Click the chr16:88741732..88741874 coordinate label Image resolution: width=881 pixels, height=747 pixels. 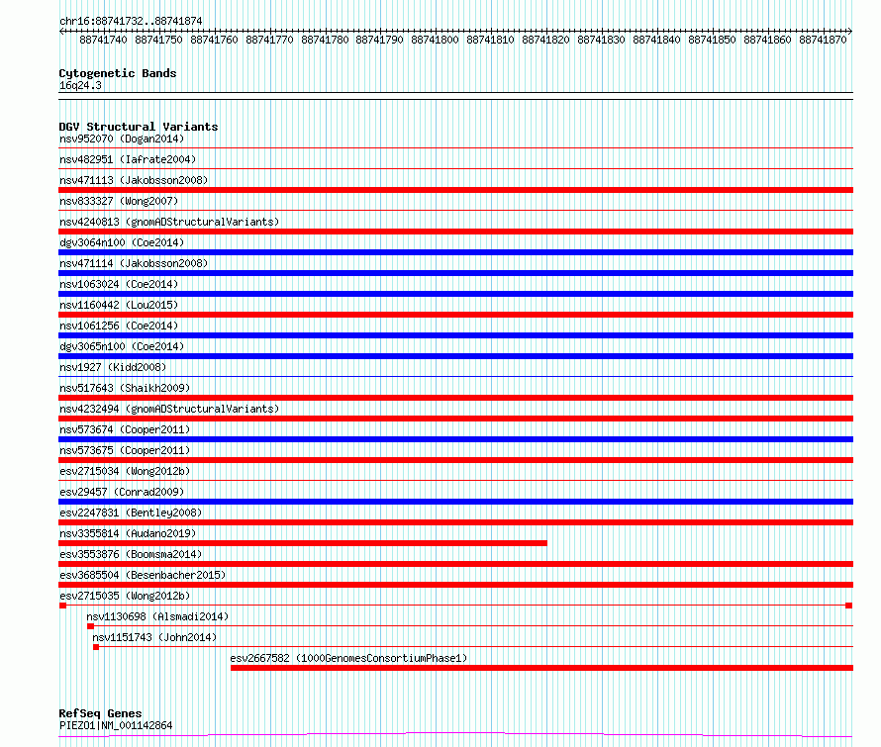[x=131, y=21]
